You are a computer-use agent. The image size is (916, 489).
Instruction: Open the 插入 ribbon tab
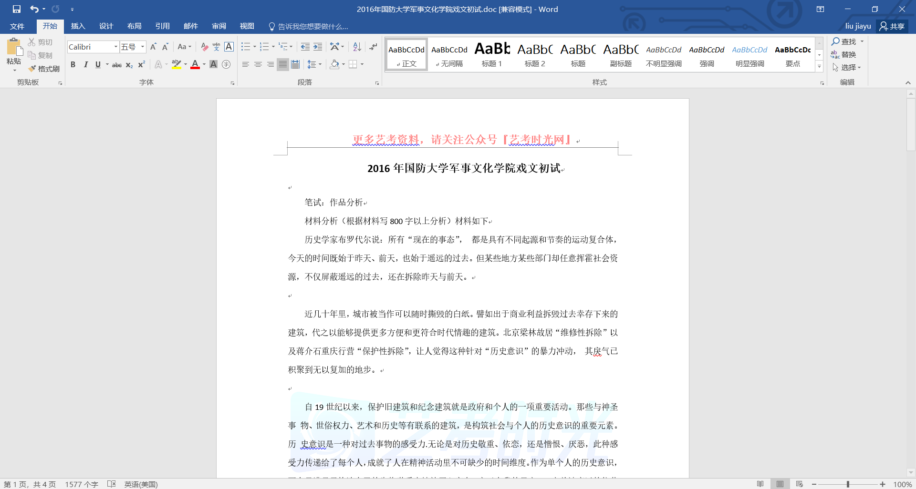point(78,26)
